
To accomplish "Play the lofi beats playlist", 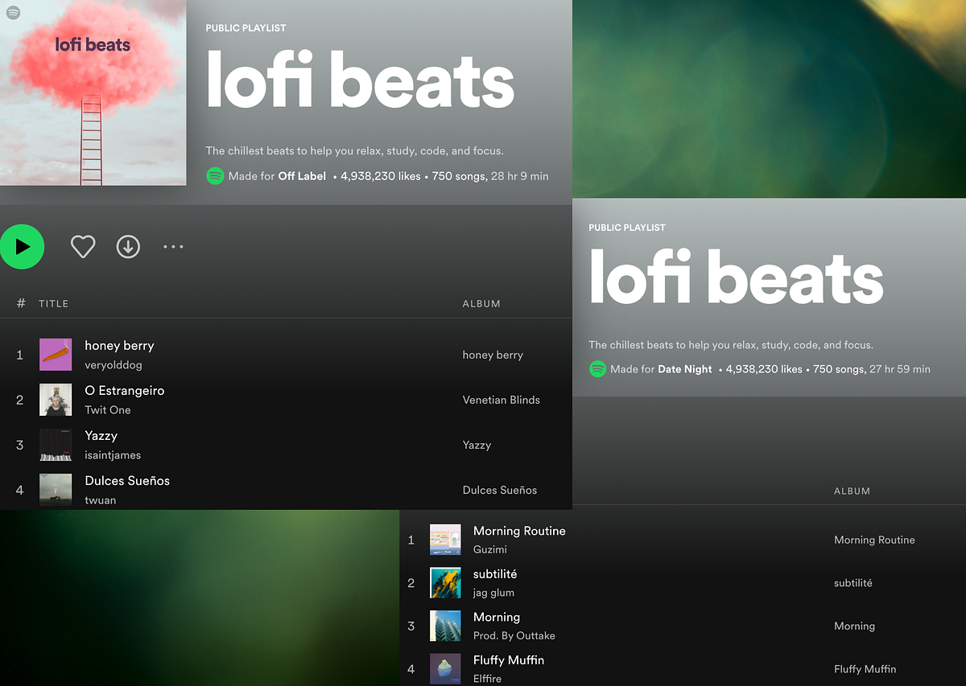I will click(x=22, y=247).
